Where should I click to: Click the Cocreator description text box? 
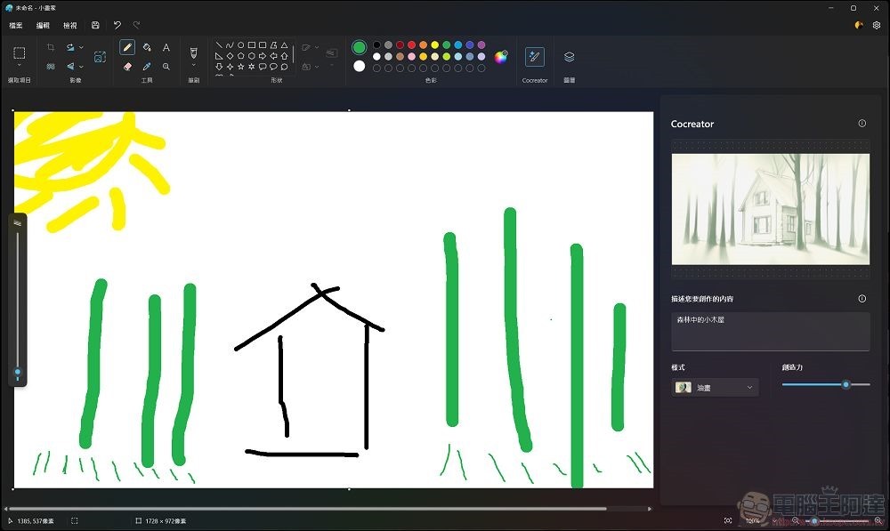770,331
